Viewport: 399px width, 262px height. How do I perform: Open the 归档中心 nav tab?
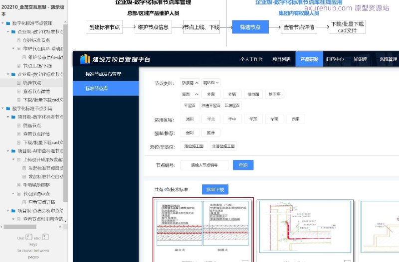click(x=335, y=59)
